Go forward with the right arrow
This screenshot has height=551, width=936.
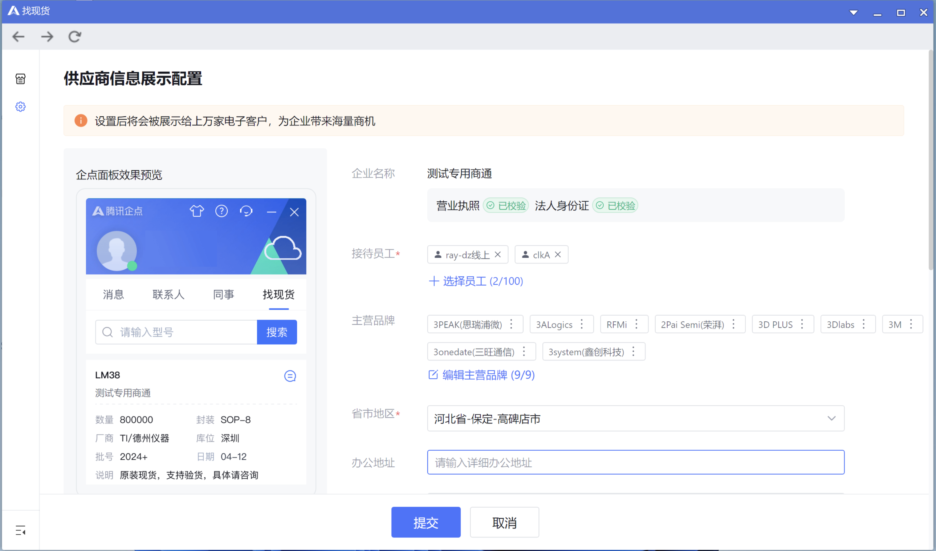(x=47, y=36)
